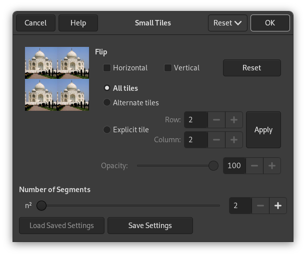Enable the Vertical flip checkbox
This screenshot has height=256, width=306.
click(168, 68)
